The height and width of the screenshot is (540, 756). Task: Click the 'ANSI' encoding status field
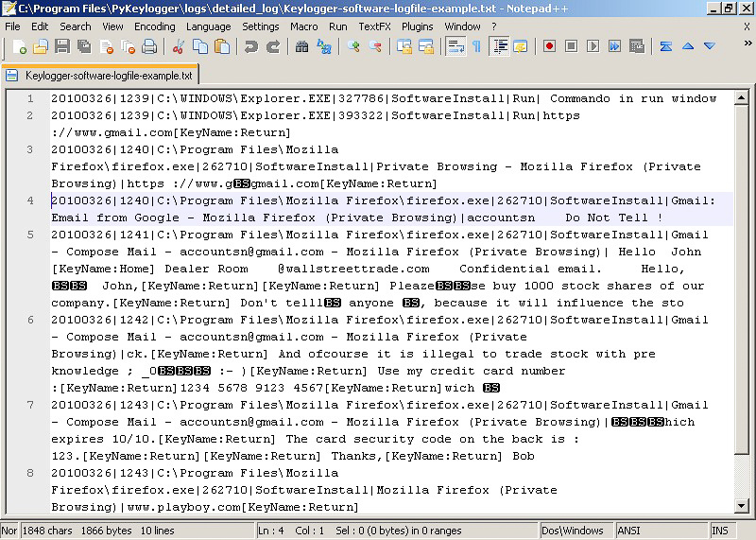(661, 531)
